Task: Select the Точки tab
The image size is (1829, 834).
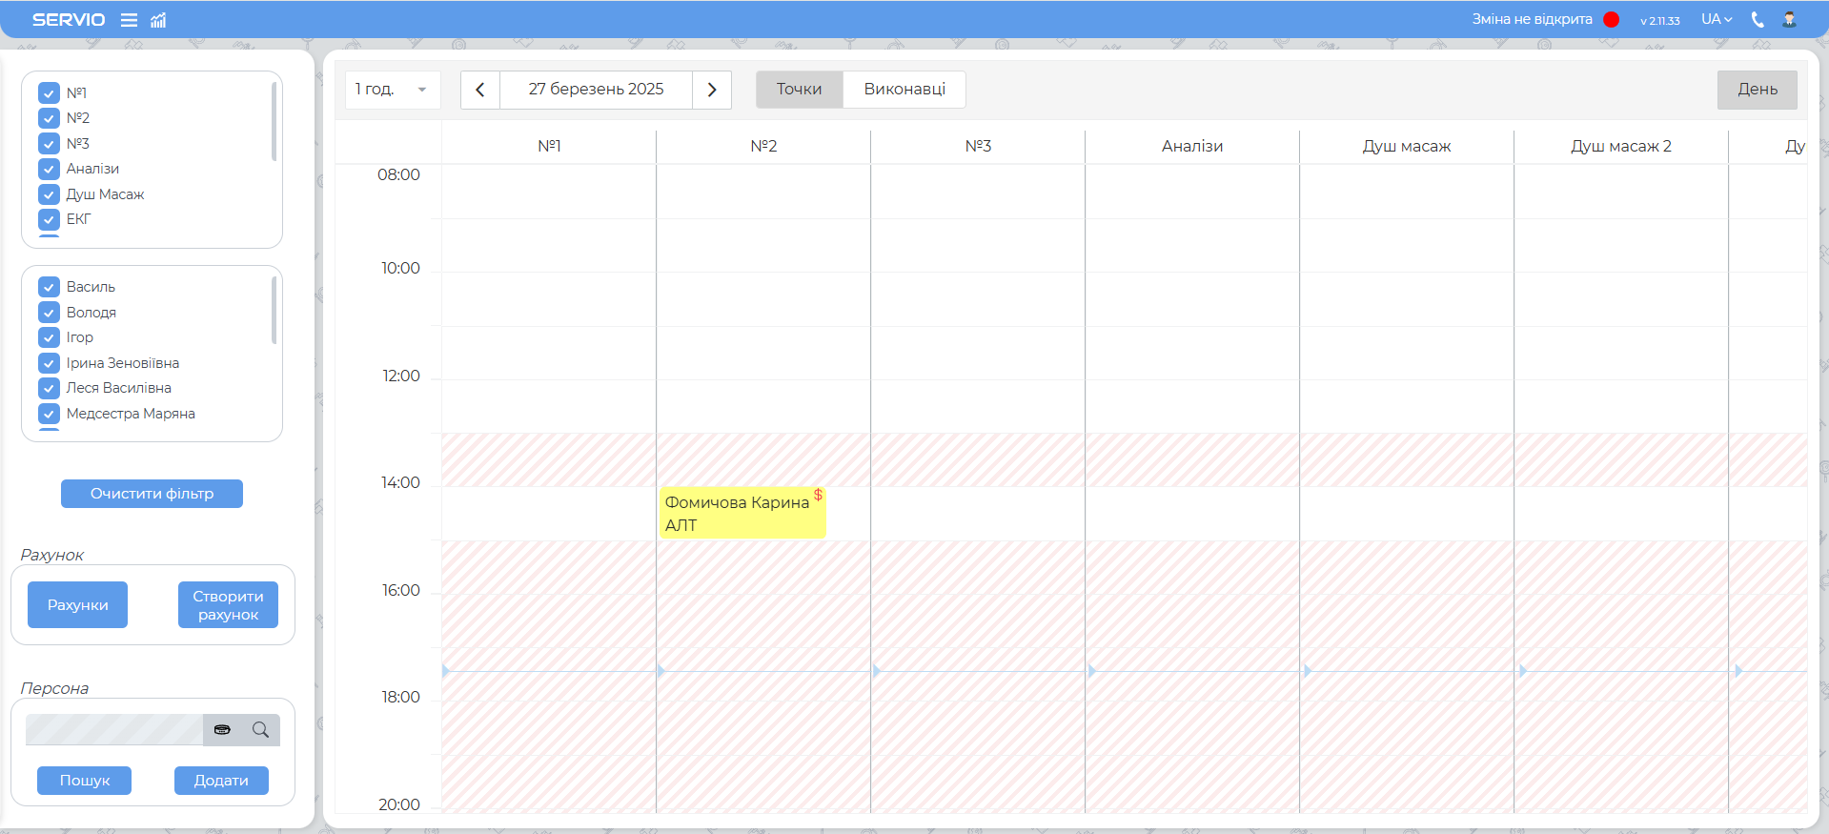Action: coord(799,90)
